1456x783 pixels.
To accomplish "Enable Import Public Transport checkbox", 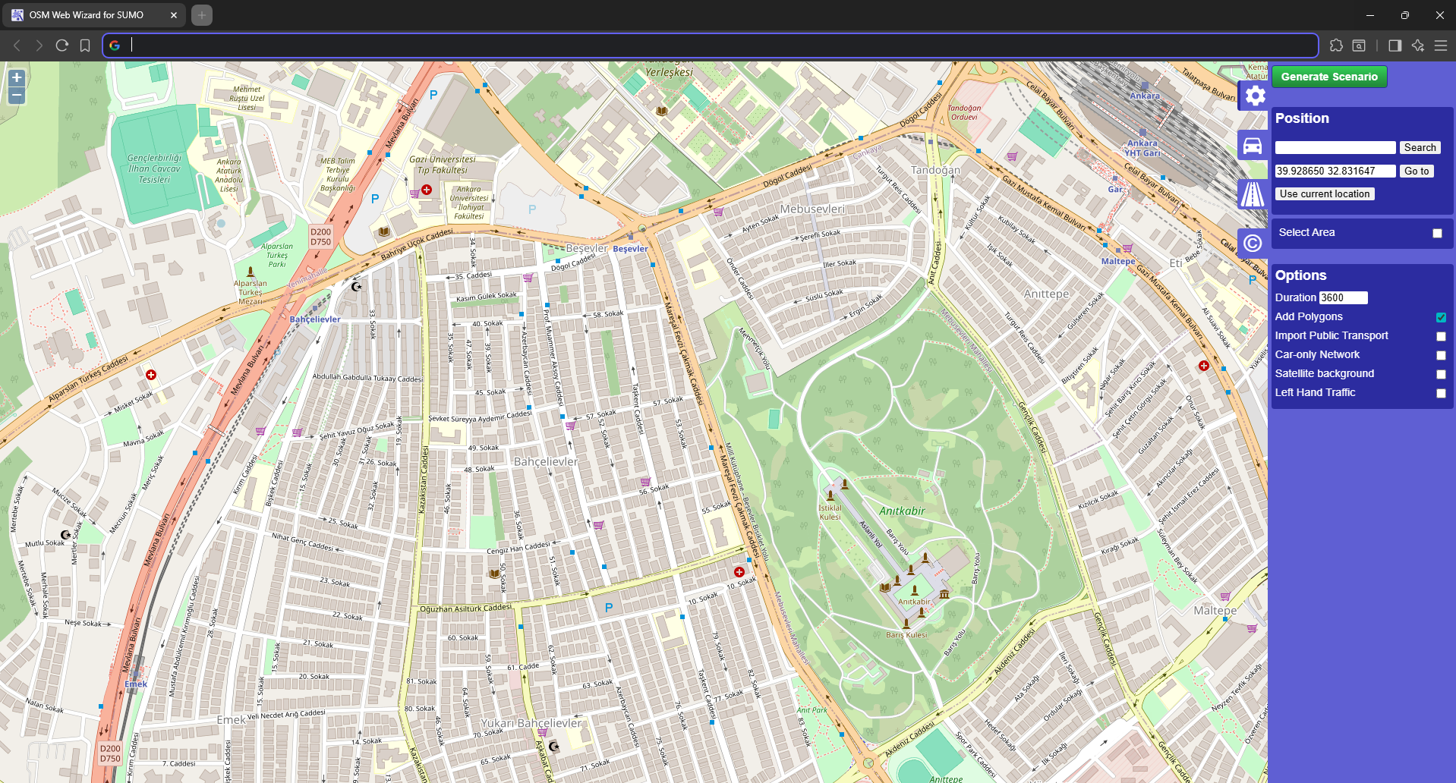I will pos(1441,336).
